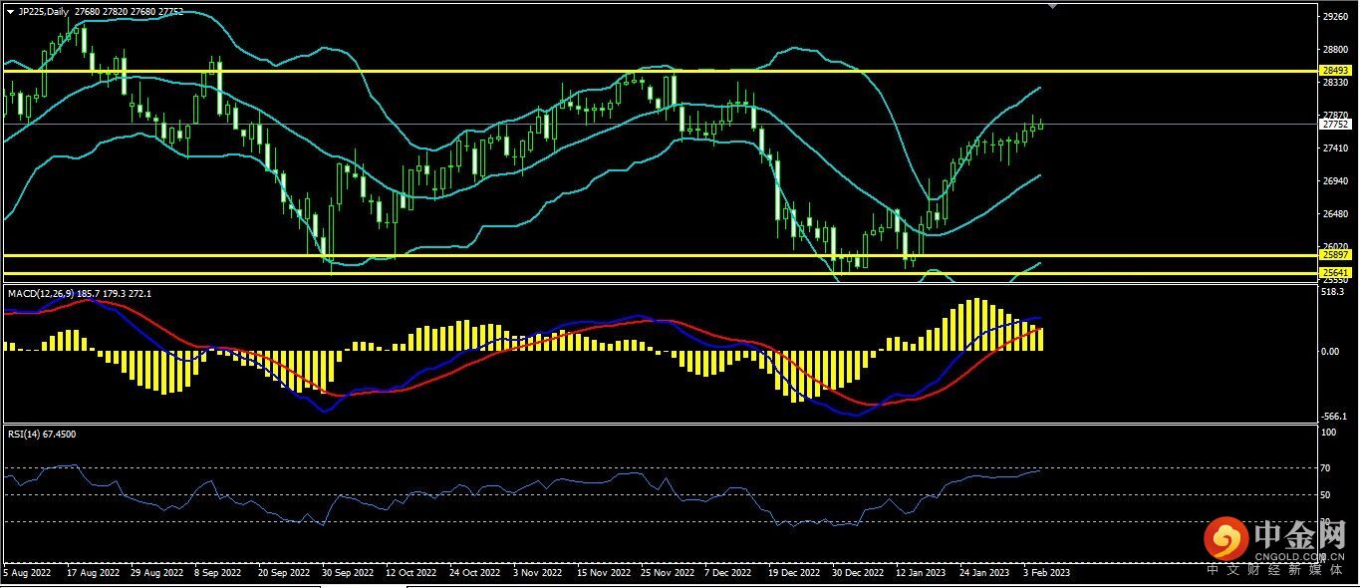1360x588 pixels.
Task: Click the 12 Jan 2023 date label
Action: 921,573
